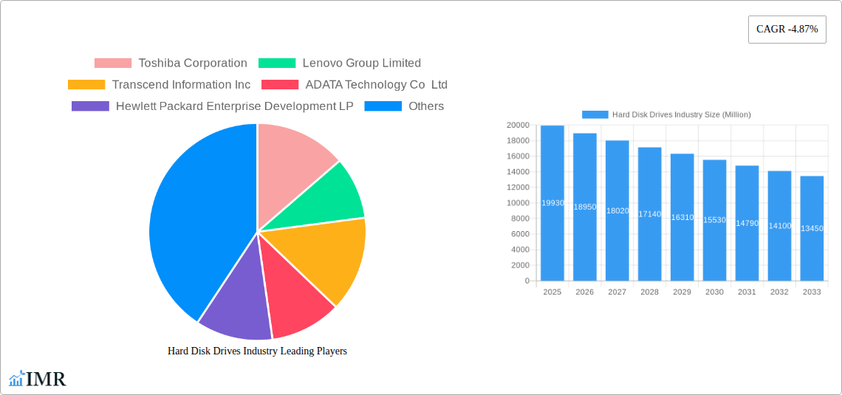Click the Lenovo Group Limited green legend swatch
The height and width of the screenshot is (395, 842).
(277, 63)
